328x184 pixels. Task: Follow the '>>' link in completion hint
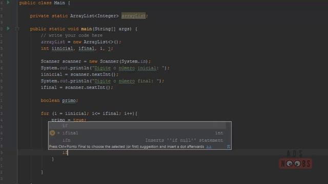[209, 147]
